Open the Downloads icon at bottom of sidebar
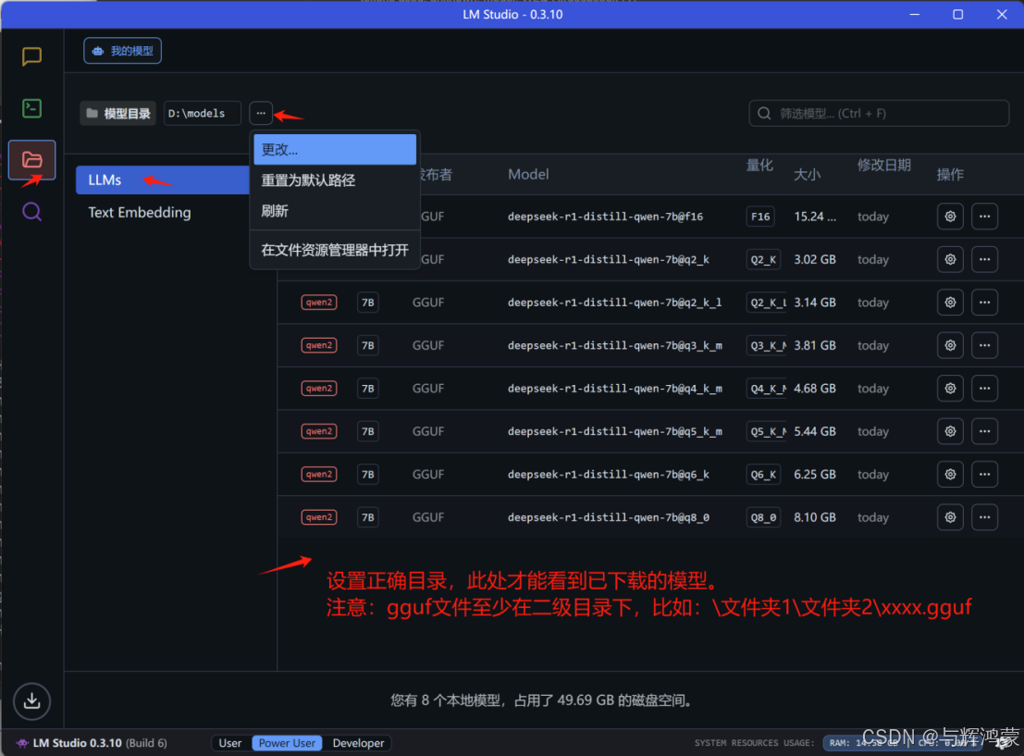This screenshot has height=756, width=1024. tap(32, 701)
